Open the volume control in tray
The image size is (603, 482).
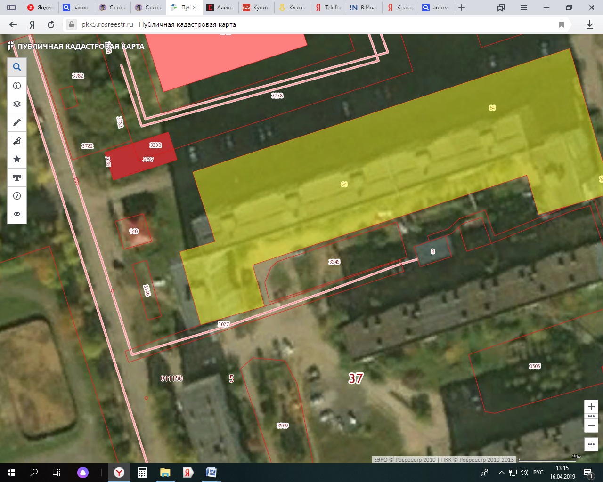[524, 473]
